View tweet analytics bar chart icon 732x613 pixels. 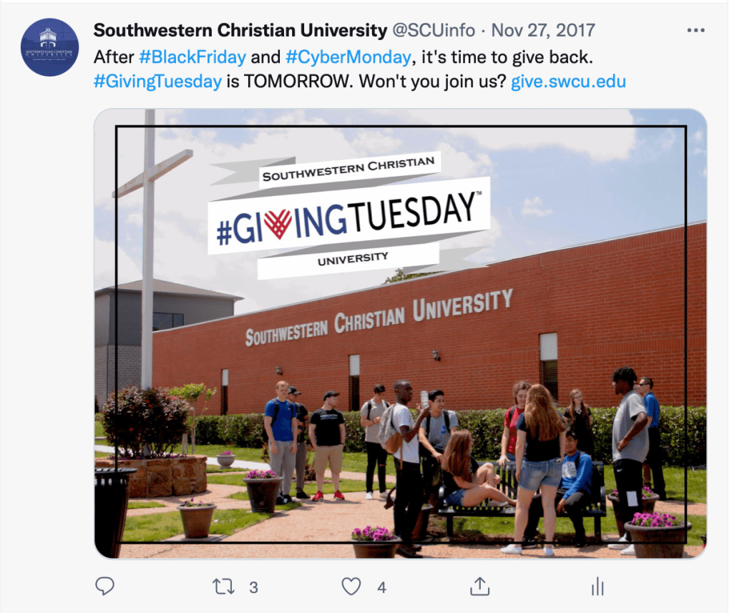coord(597,587)
